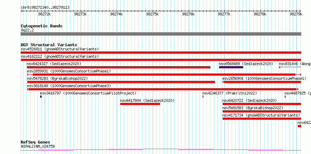Viewport: 311px width, 154px height.
Task: Click the DGV Structural Variants track title
Action: pyautogui.click(x=49, y=45)
